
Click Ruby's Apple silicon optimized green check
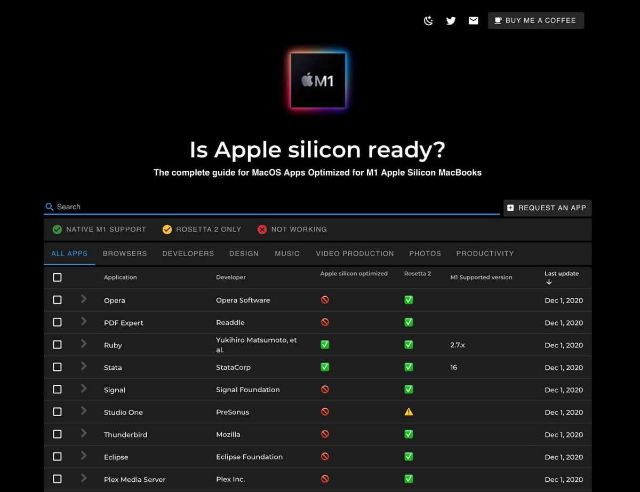point(325,345)
